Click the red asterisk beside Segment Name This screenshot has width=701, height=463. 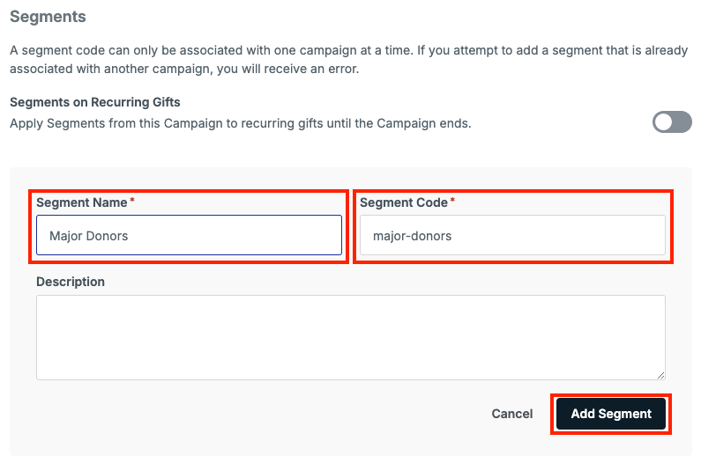132,201
